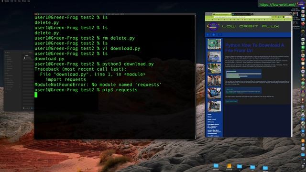Open the Ancient Mac Mini A1176 sidebar link

point(214,132)
